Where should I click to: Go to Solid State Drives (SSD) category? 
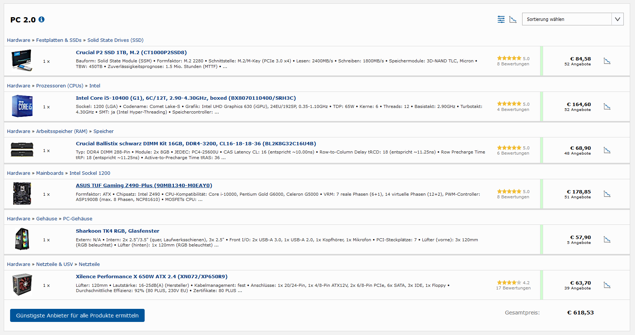(x=115, y=40)
